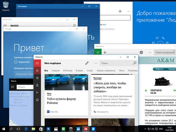Switch to the Maps app in taskbar

pos(93,129)
